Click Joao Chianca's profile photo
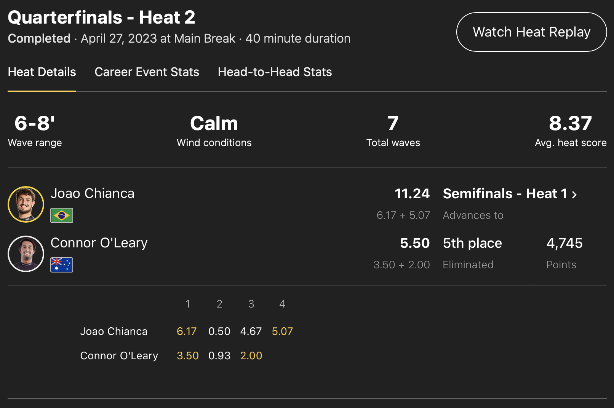Screen dimensions: 614x408 (26, 204)
